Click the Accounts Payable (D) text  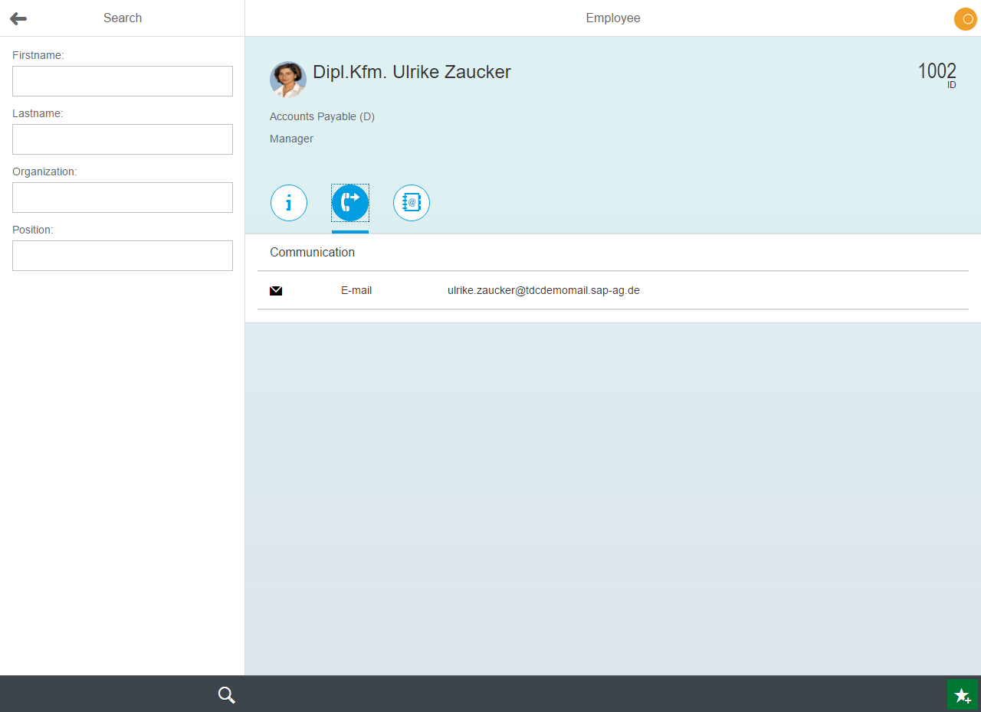click(x=322, y=116)
